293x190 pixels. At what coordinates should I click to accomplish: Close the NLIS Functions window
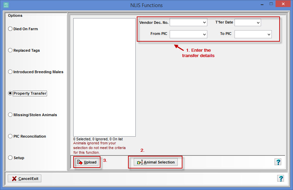coord(283,4)
